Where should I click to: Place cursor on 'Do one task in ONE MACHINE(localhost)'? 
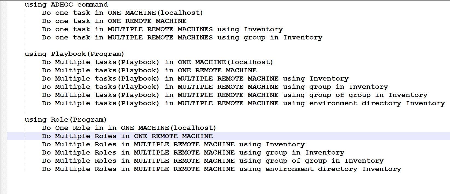[x=122, y=13]
